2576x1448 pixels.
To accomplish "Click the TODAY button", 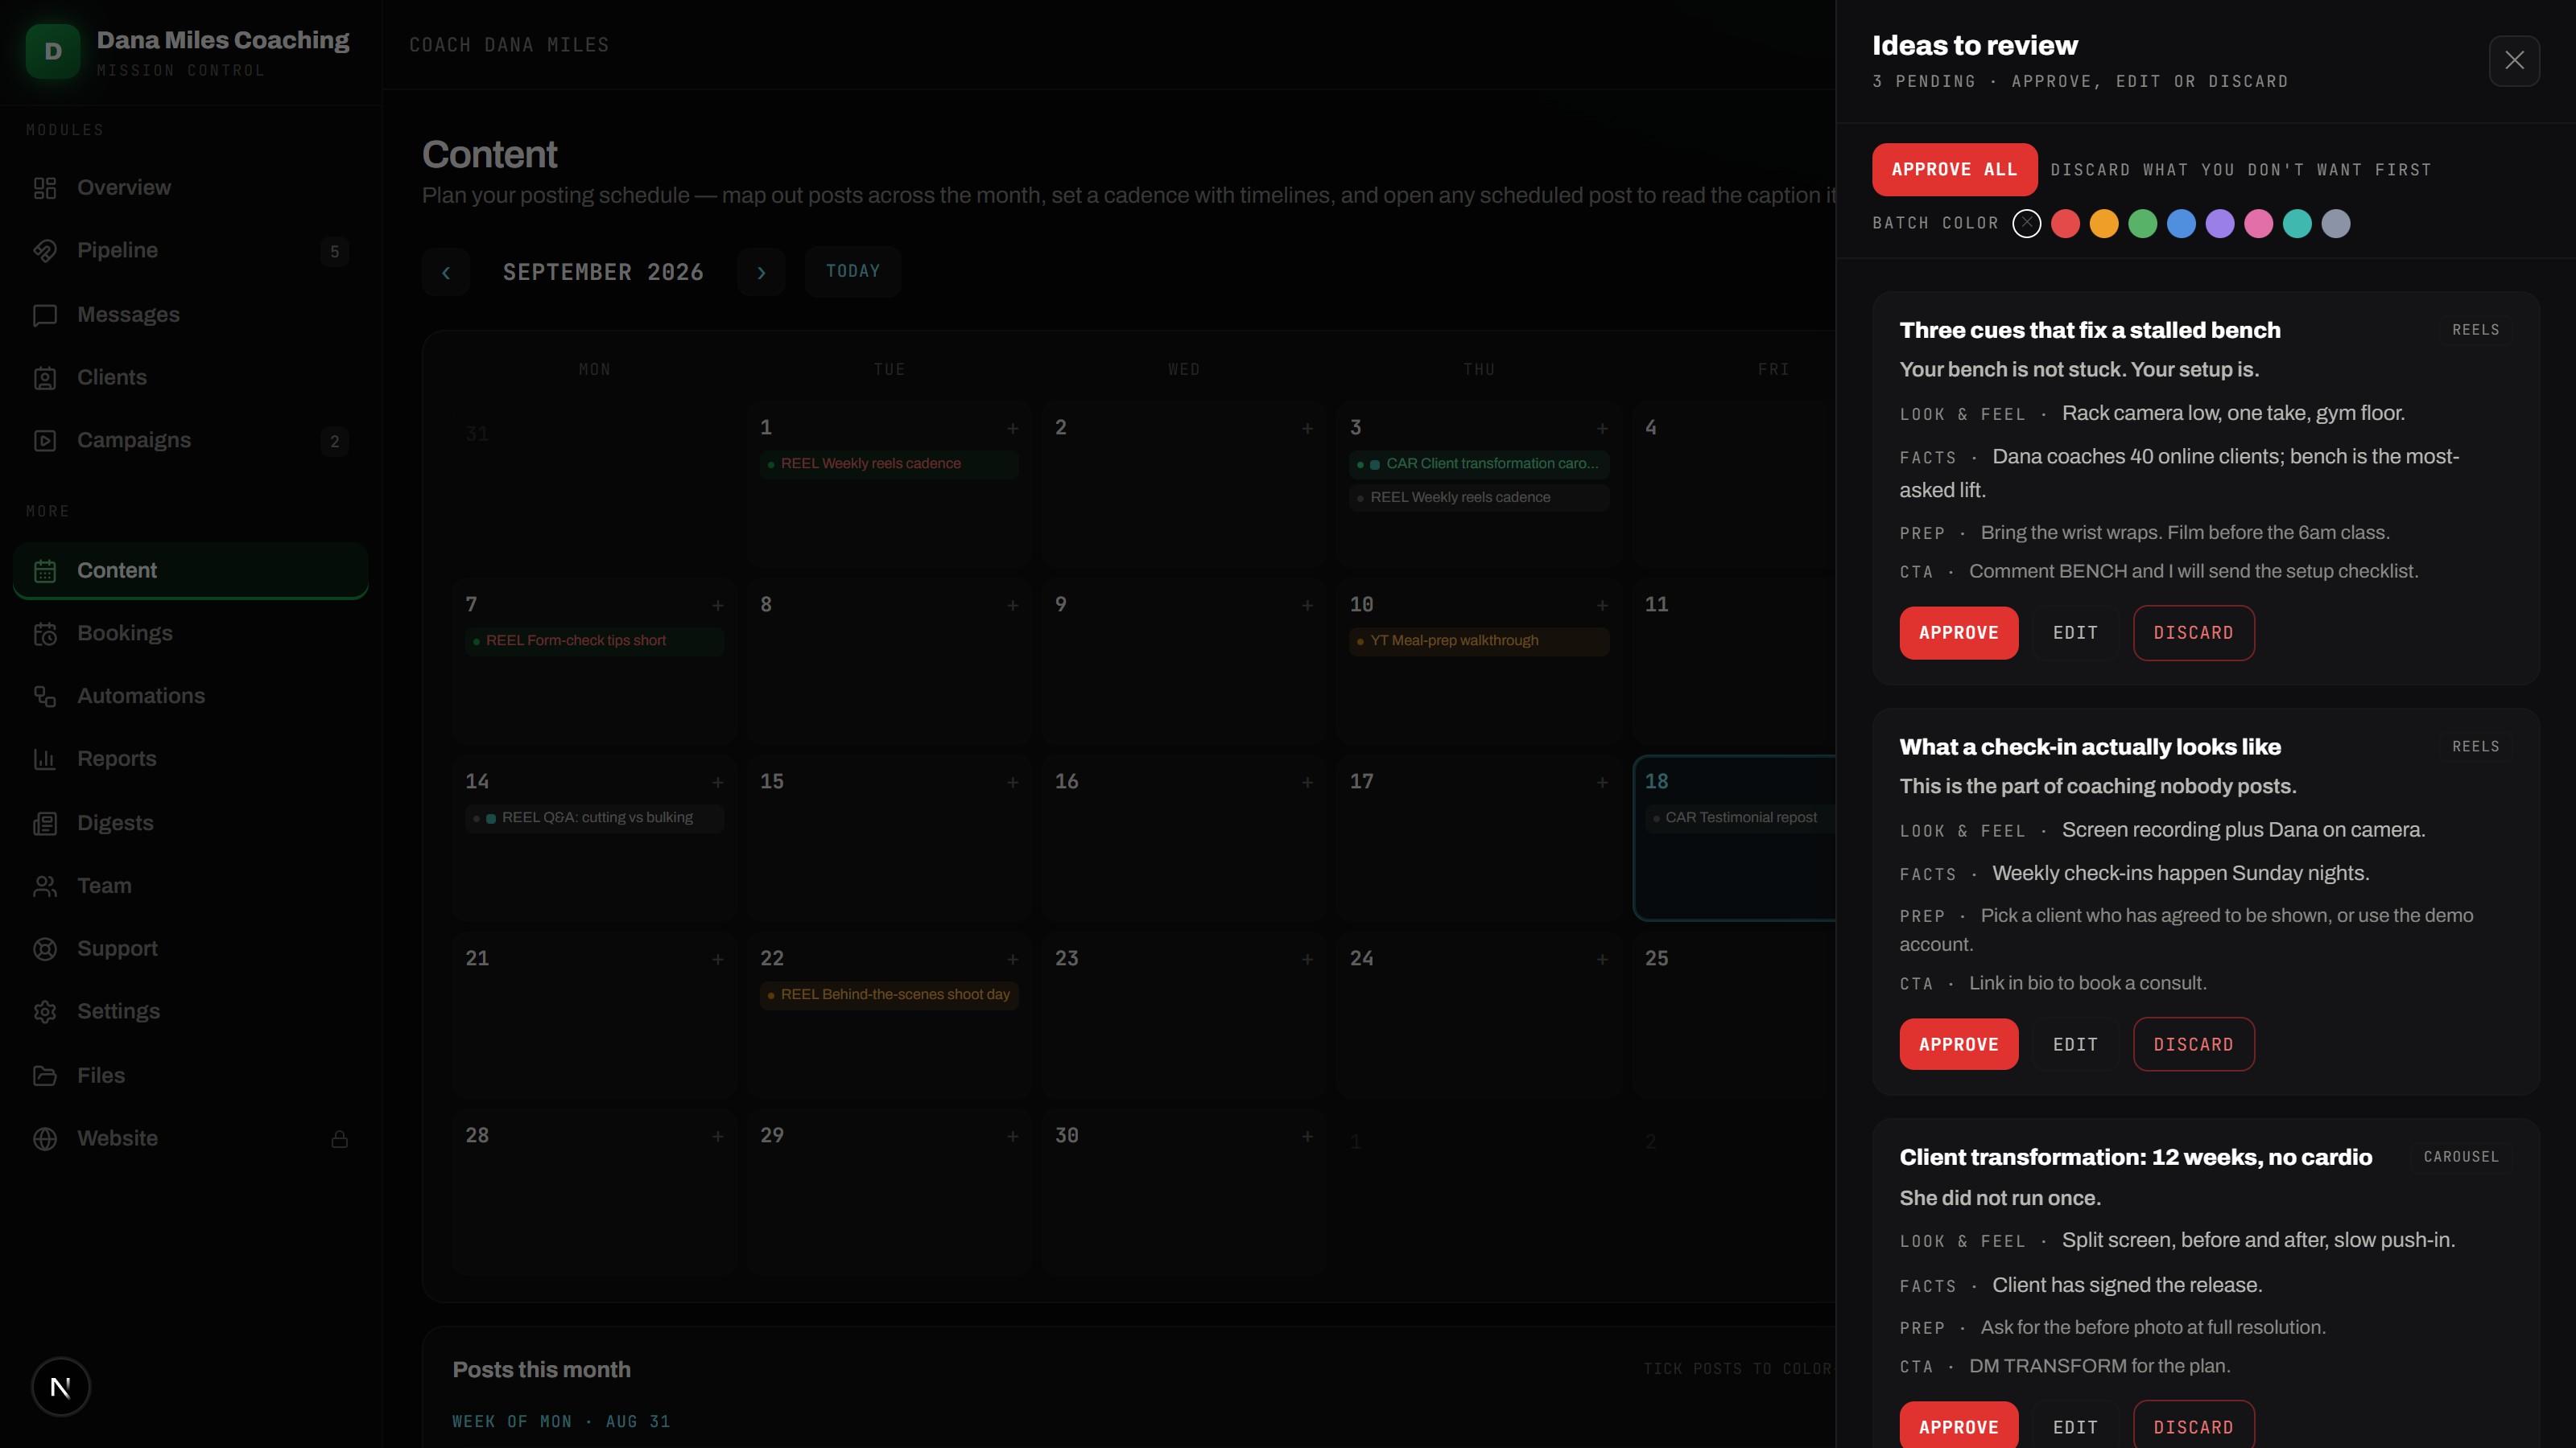I will click(853, 272).
